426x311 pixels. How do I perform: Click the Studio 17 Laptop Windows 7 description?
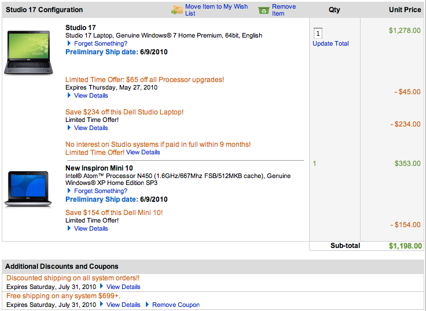pos(164,35)
